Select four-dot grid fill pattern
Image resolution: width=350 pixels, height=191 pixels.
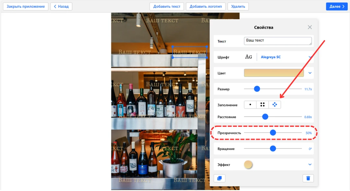262,105
